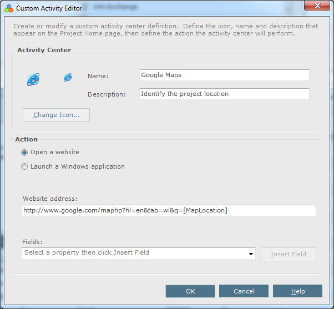Click the Change Icon button
Viewport: 334px width, 309px height.
(56, 115)
